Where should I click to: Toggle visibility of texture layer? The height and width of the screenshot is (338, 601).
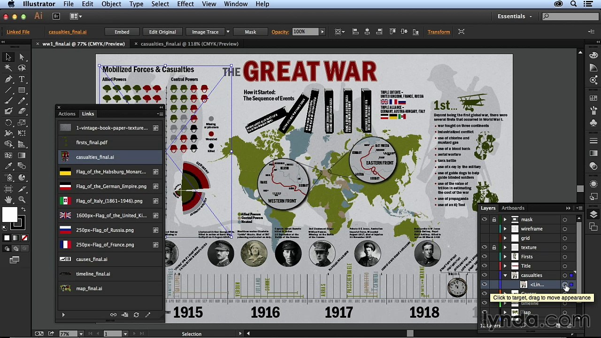tap(484, 247)
